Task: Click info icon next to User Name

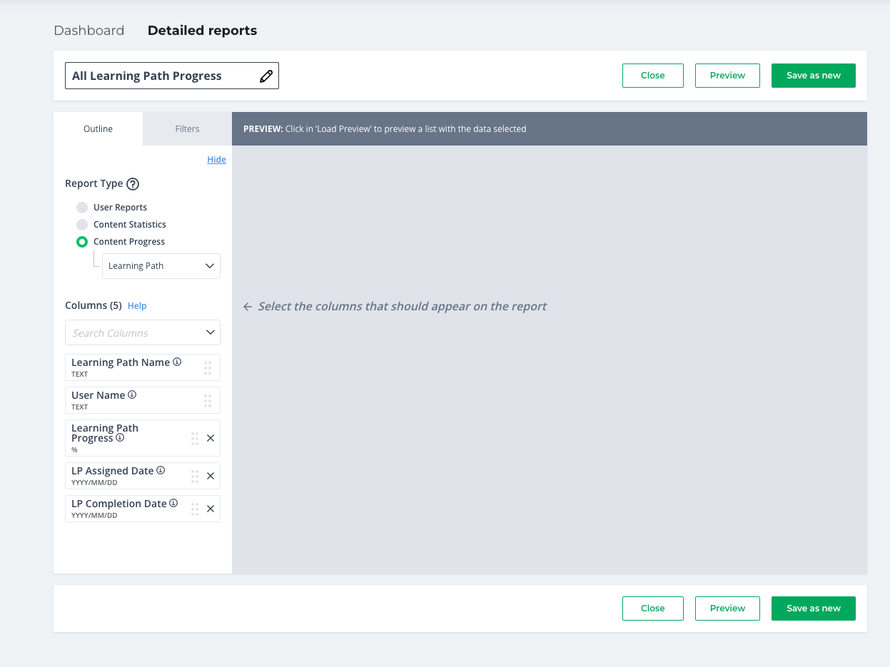Action: click(132, 394)
